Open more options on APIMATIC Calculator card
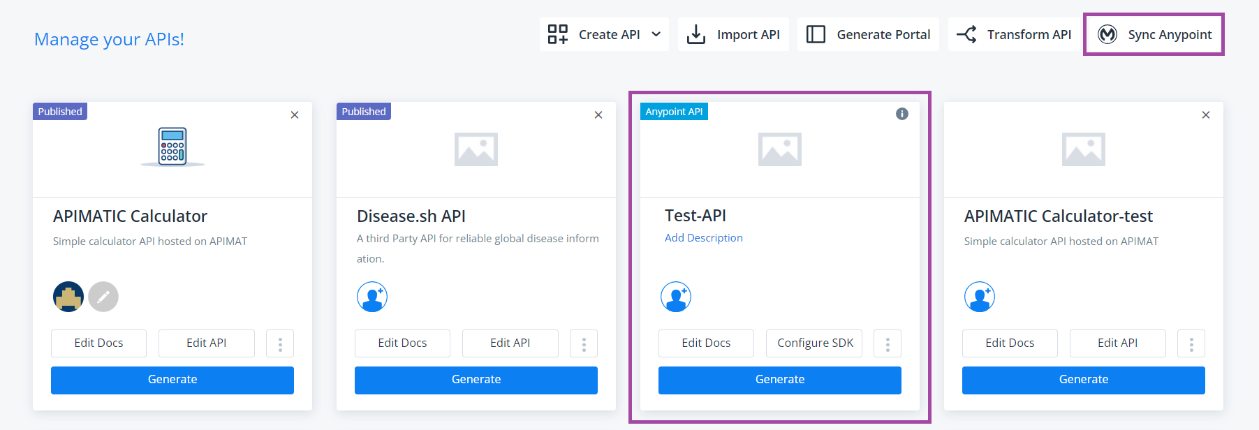 [280, 343]
